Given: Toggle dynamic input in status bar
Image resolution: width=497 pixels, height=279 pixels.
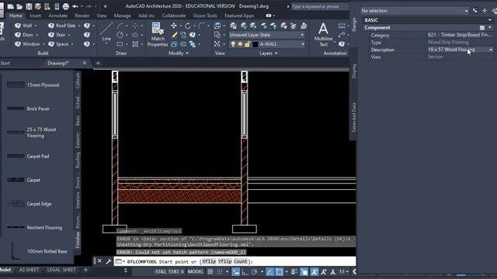Looking at the screenshot, I should point(236,271).
